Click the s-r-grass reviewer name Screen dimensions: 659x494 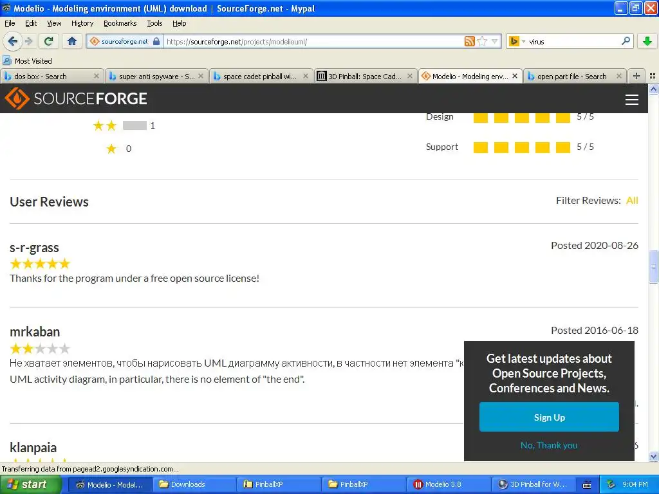[x=35, y=248]
